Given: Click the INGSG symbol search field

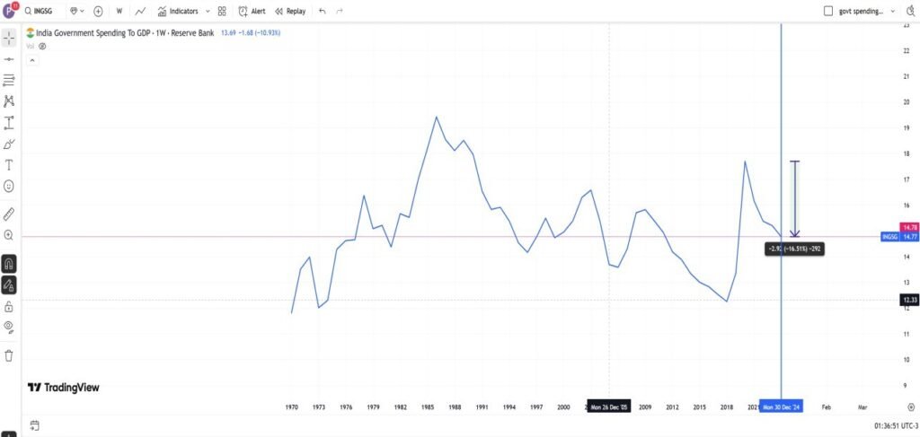Looking at the screenshot, I should pyautogui.click(x=45, y=12).
